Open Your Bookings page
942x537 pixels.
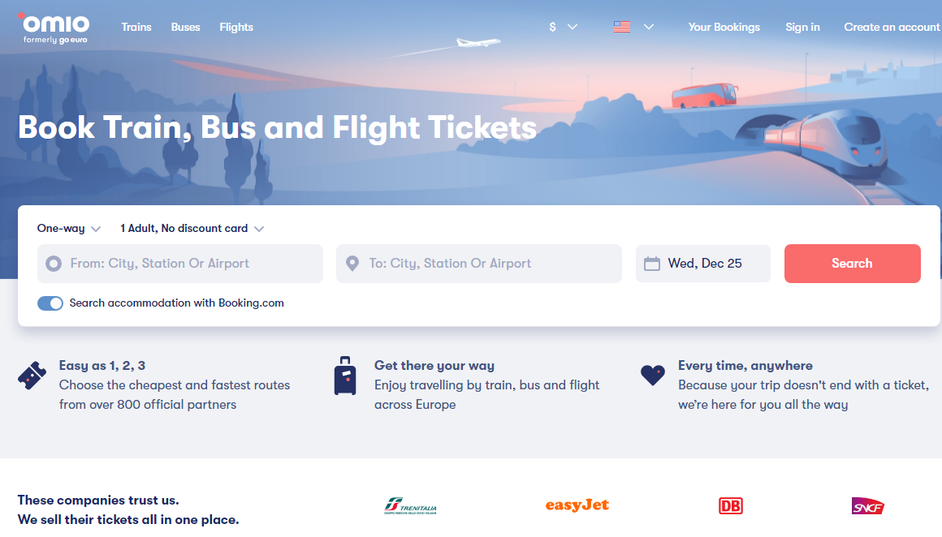click(724, 27)
